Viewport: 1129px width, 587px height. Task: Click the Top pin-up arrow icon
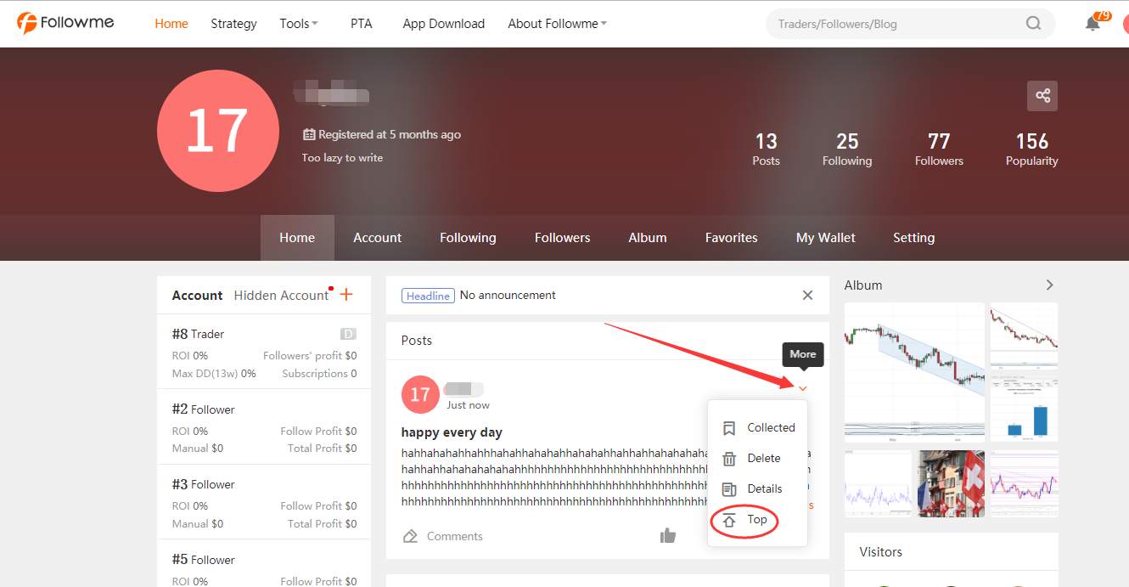[729, 520]
